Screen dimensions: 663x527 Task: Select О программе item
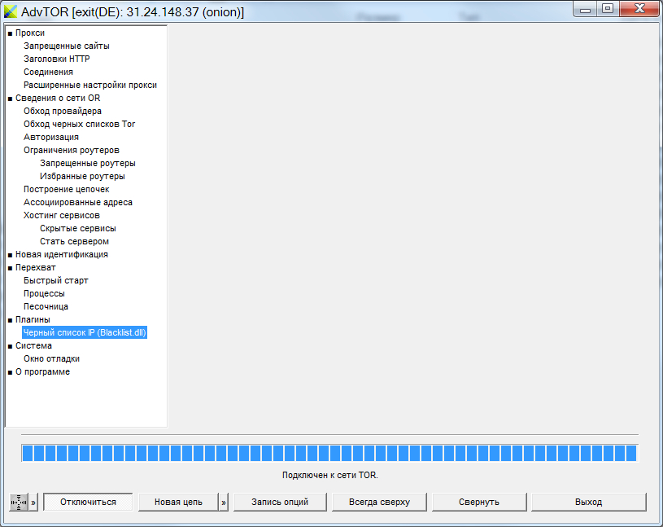coord(42,371)
